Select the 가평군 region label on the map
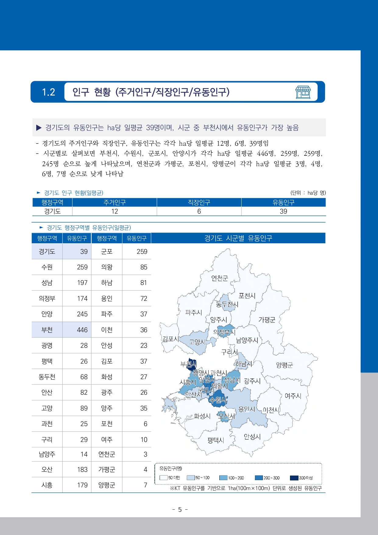This screenshot has height=535, width=378. pyautogui.click(x=267, y=319)
